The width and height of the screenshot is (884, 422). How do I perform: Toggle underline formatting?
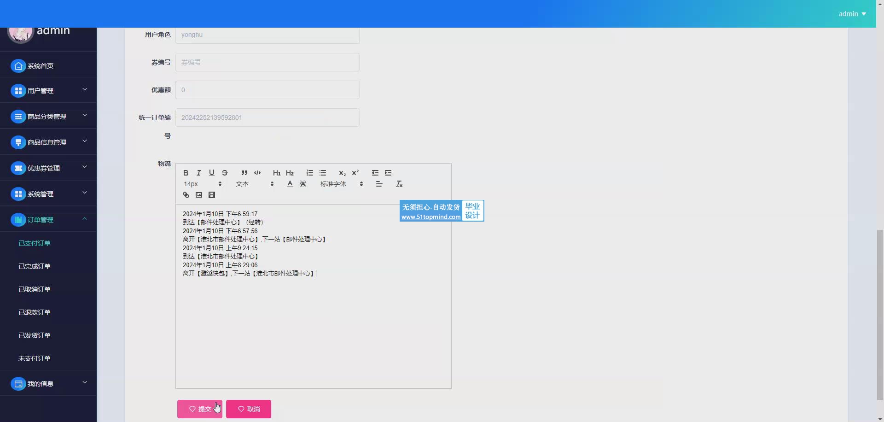[212, 173]
